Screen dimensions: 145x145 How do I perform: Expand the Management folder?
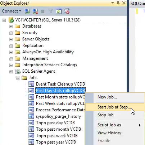(x=11, y=59)
